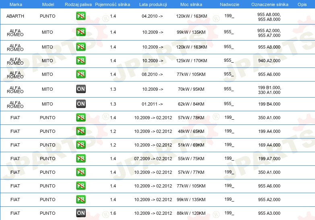315x220 pixels.
Task: Click the Nadwozie column header
Action: tap(230, 4)
